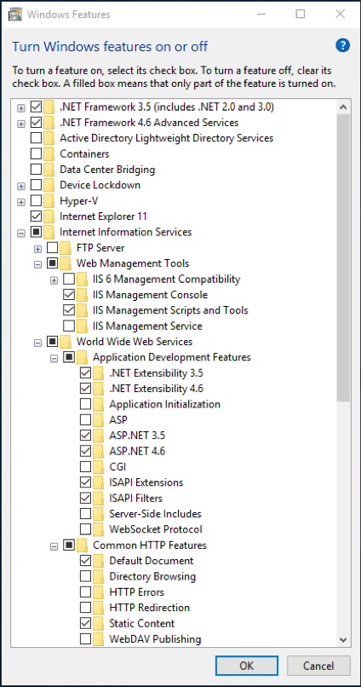The image size is (361, 687).
Task: Collapse the Internet Information Services node
Action: pos(21,233)
